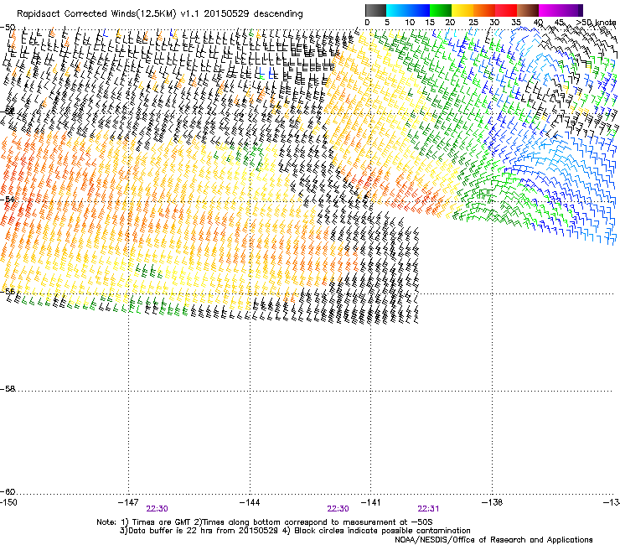Click the '35' legend scale label
This screenshot has height=545, width=620.
pyautogui.click(x=516, y=23)
